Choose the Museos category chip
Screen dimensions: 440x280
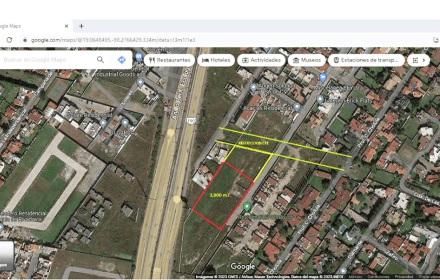307,60
